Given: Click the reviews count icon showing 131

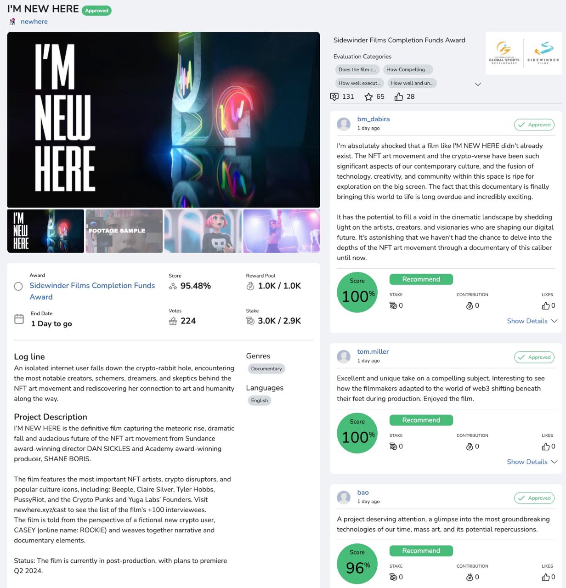Looking at the screenshot, I should click(334, 96).
